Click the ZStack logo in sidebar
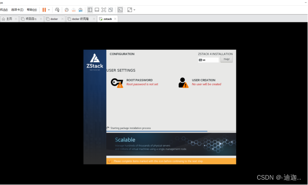The height and width of the screenshot is (185, 308). (95, 62)
